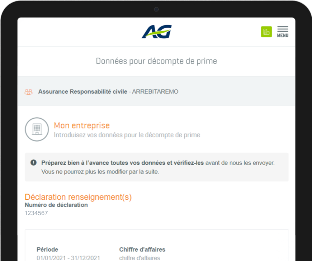Click the 'Chiffre d'affaires' column label
The height and width of the screenshot is (261, 312).
point(142,250)
